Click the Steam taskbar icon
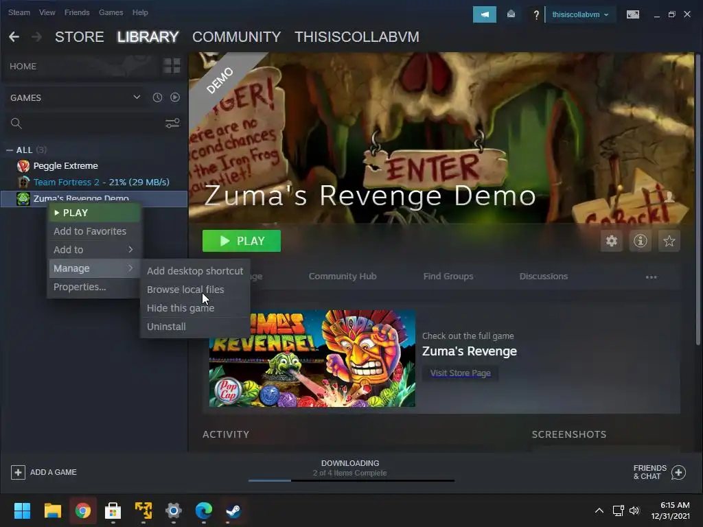The image size is (703, 527). click(233, 511)
